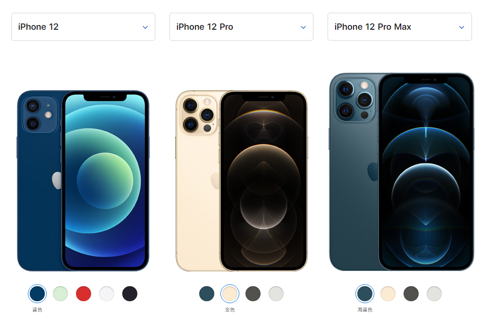Open the iPhone 12 Pro Max model dropdown
The height and width of the screenshot is (331, 489).
click(399, 27)
